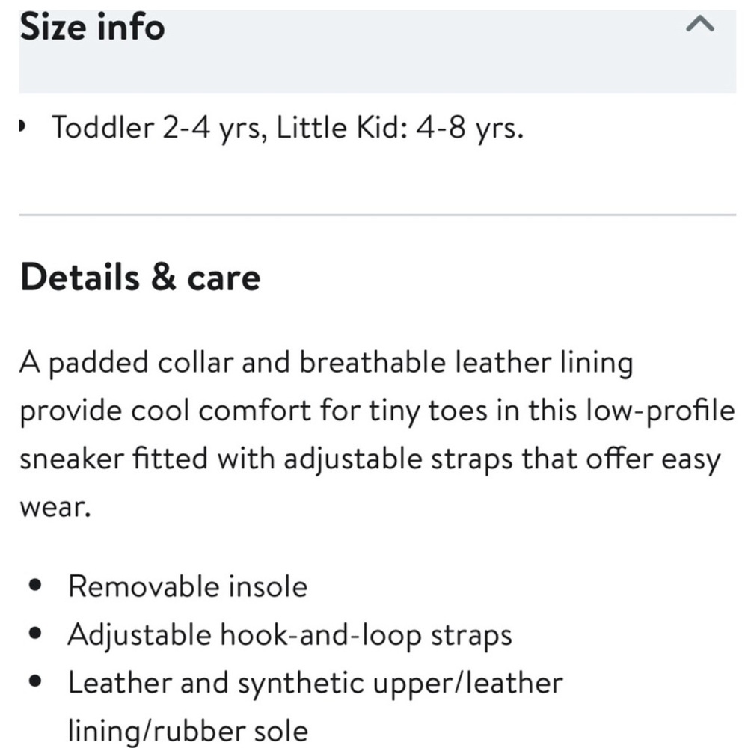This screenshot has width=748, height=748.
Task: Click the bullet before Removable insole
Action: point(35,585)
